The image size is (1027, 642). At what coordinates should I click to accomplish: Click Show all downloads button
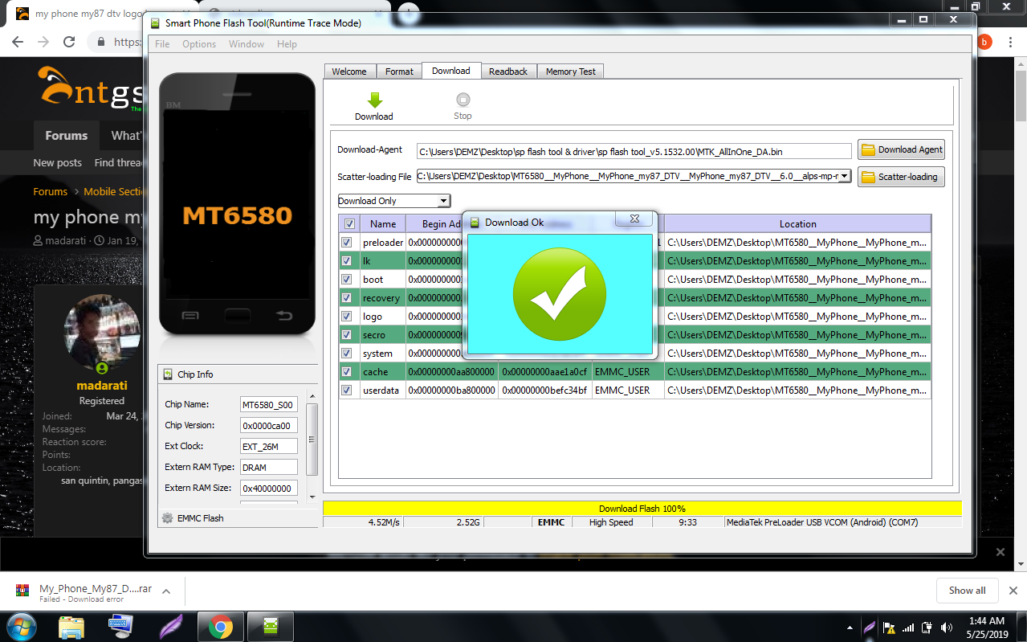click(967, 591)
